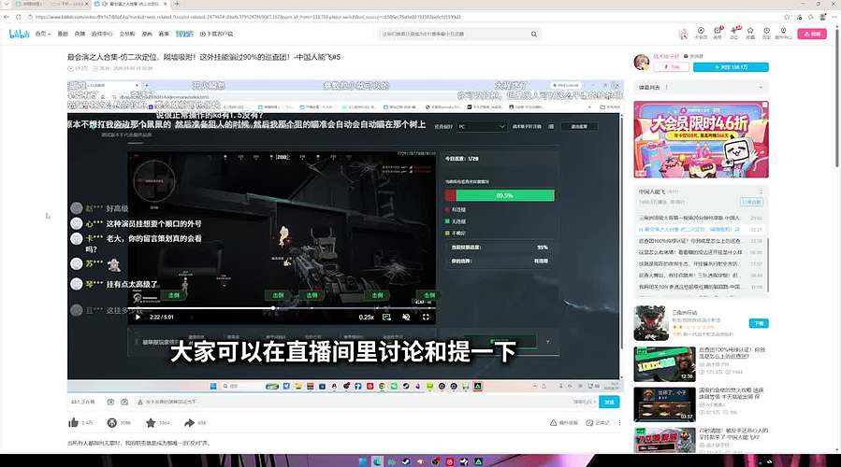Toggle the 订阅合集 subscribe button
Image resolution: width=841 pixels, height=467 pixels.
click(x=751, y=202)
